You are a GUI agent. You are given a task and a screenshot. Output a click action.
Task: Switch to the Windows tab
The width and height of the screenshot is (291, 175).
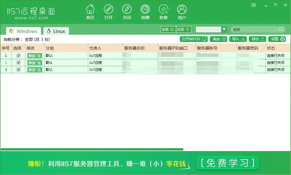coord(23,31)
